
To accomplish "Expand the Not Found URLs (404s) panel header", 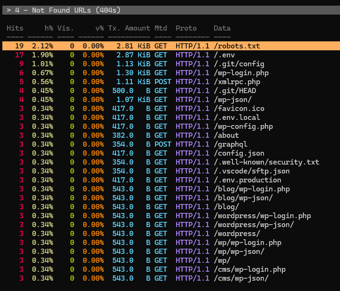I will point(171,10).
